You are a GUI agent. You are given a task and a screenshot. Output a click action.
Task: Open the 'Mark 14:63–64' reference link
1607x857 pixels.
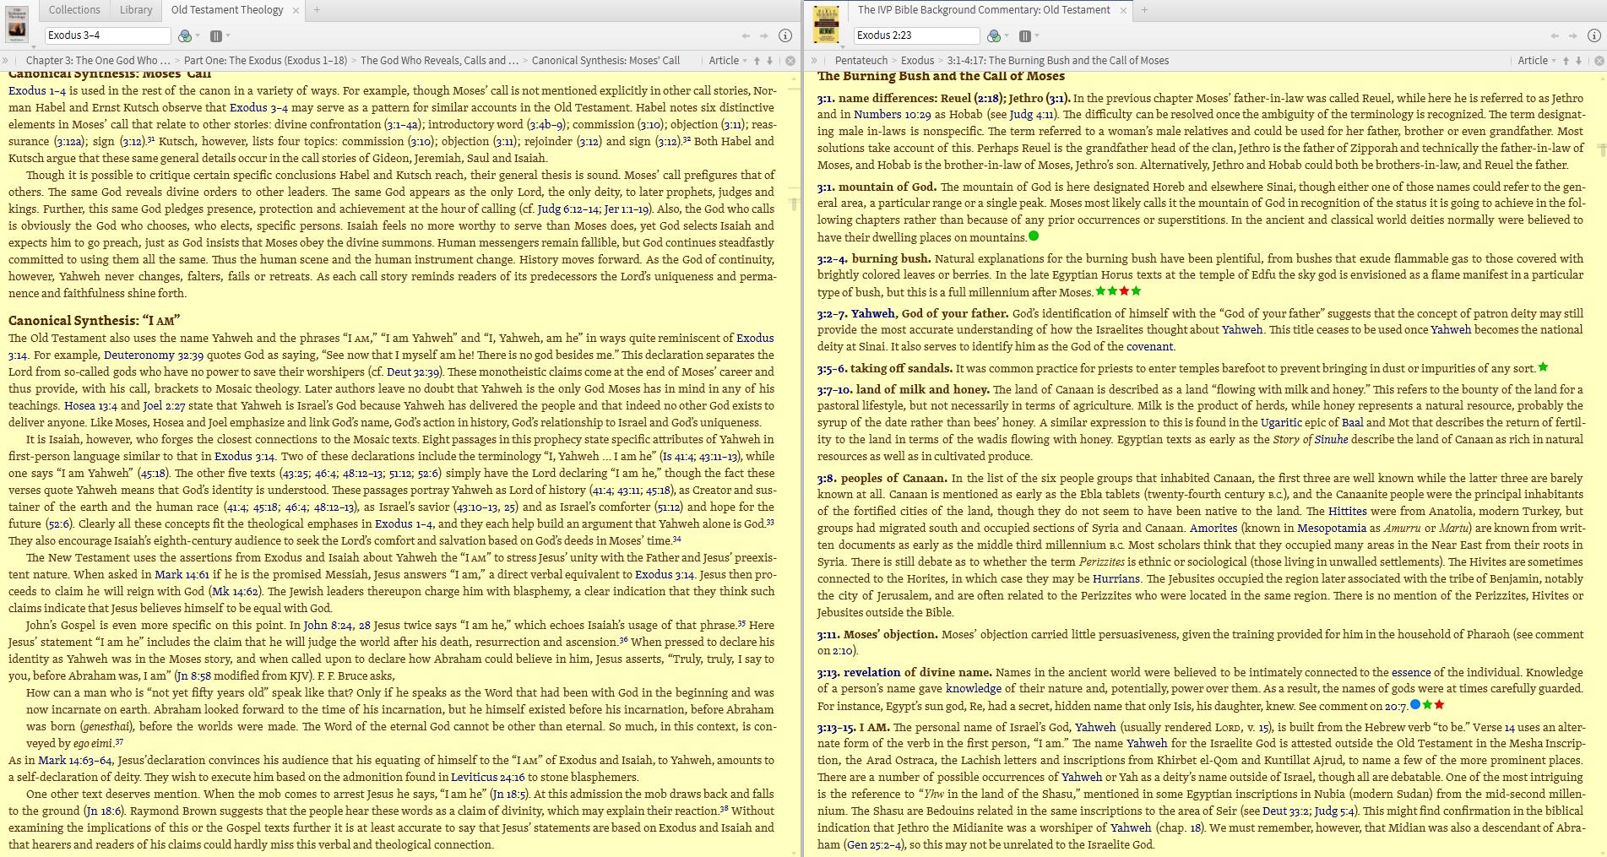75,760
